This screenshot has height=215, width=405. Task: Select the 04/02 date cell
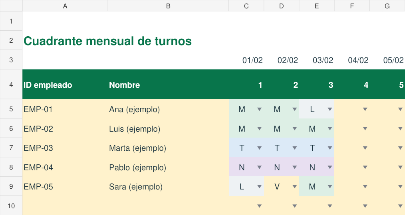click(352, 60)
